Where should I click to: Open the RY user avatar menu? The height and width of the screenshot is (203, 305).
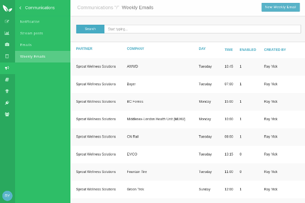point(7,195)
